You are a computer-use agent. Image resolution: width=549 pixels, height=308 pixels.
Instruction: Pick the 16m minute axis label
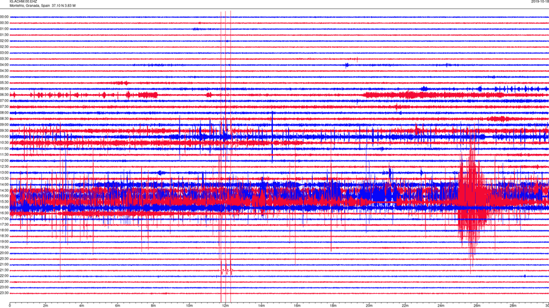[297, 306]
